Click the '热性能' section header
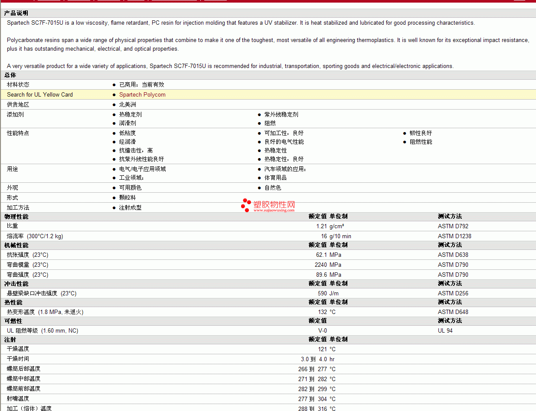 coord(13,302)
